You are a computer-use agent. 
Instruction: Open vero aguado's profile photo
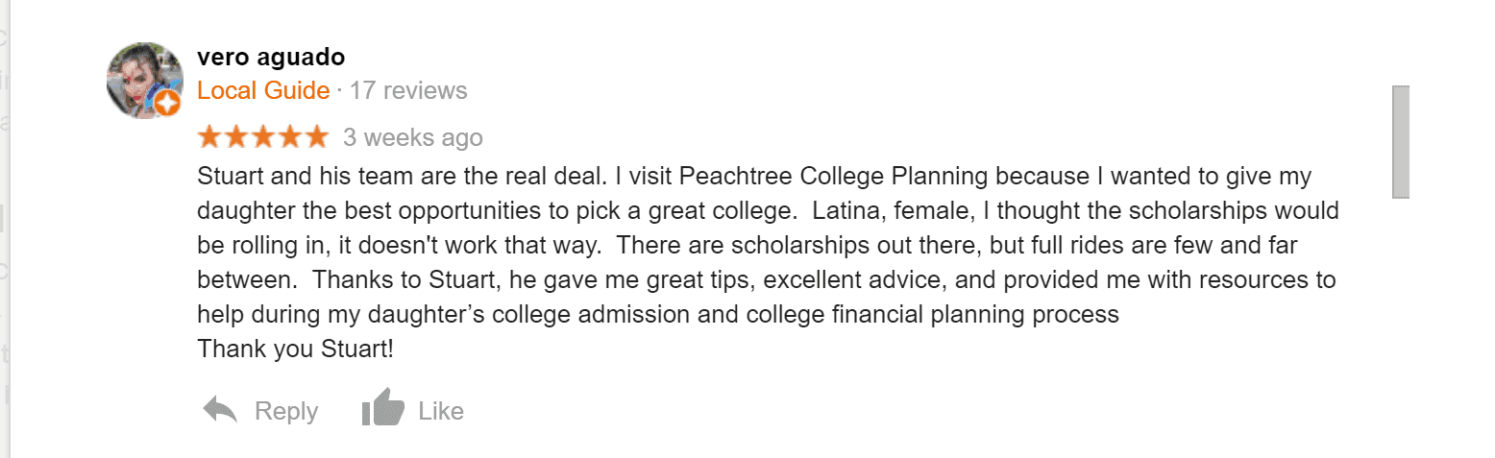(x=142, y=79)
